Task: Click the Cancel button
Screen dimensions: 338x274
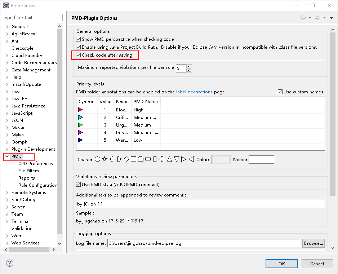Action: tap(317, 264)
